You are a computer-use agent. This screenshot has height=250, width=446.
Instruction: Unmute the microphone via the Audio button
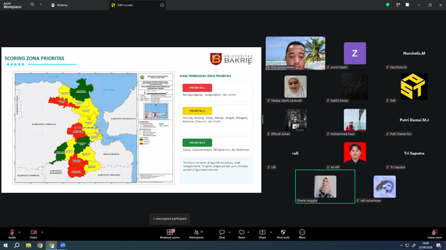pos(12,234)
